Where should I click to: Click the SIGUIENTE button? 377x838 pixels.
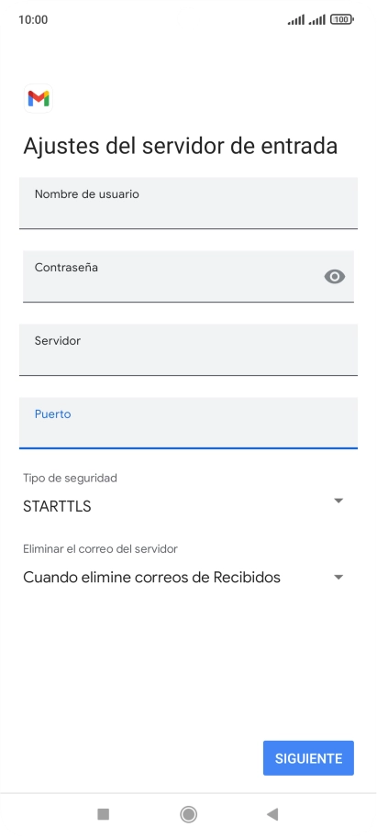pos(308,758)
